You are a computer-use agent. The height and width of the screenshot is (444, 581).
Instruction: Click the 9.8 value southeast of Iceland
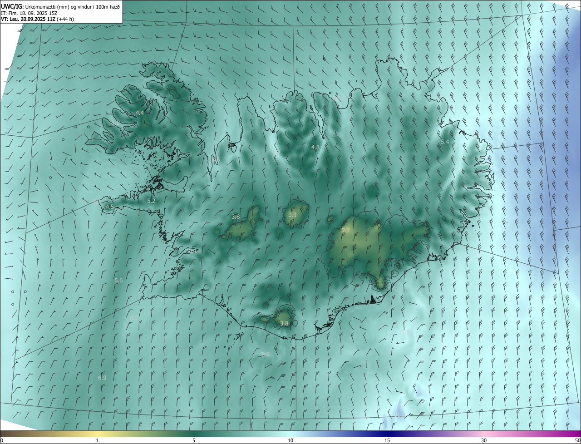click(x=405, y=332)
